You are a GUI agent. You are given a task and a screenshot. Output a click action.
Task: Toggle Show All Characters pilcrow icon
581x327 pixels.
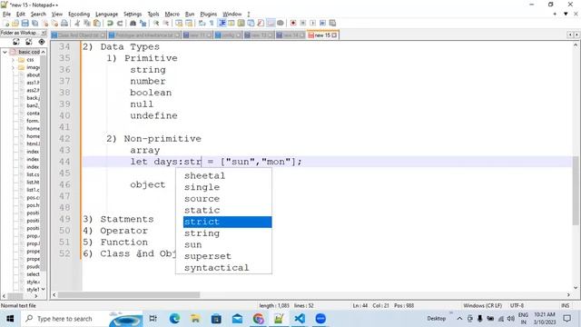(x=212, y=23)
